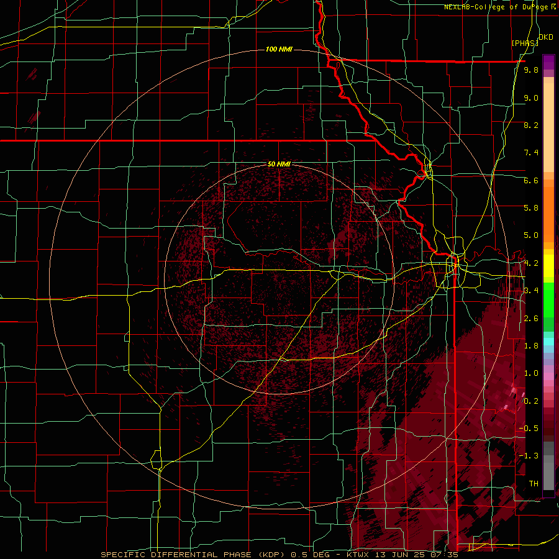Click the "TH" label on color scale

tap(534, 484)
